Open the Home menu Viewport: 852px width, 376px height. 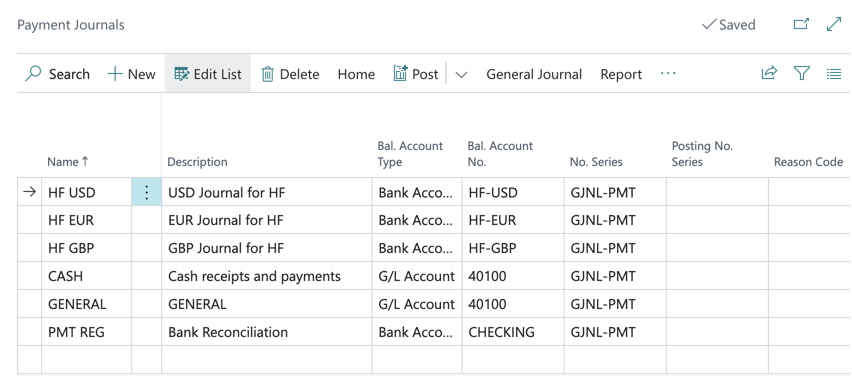356,74
